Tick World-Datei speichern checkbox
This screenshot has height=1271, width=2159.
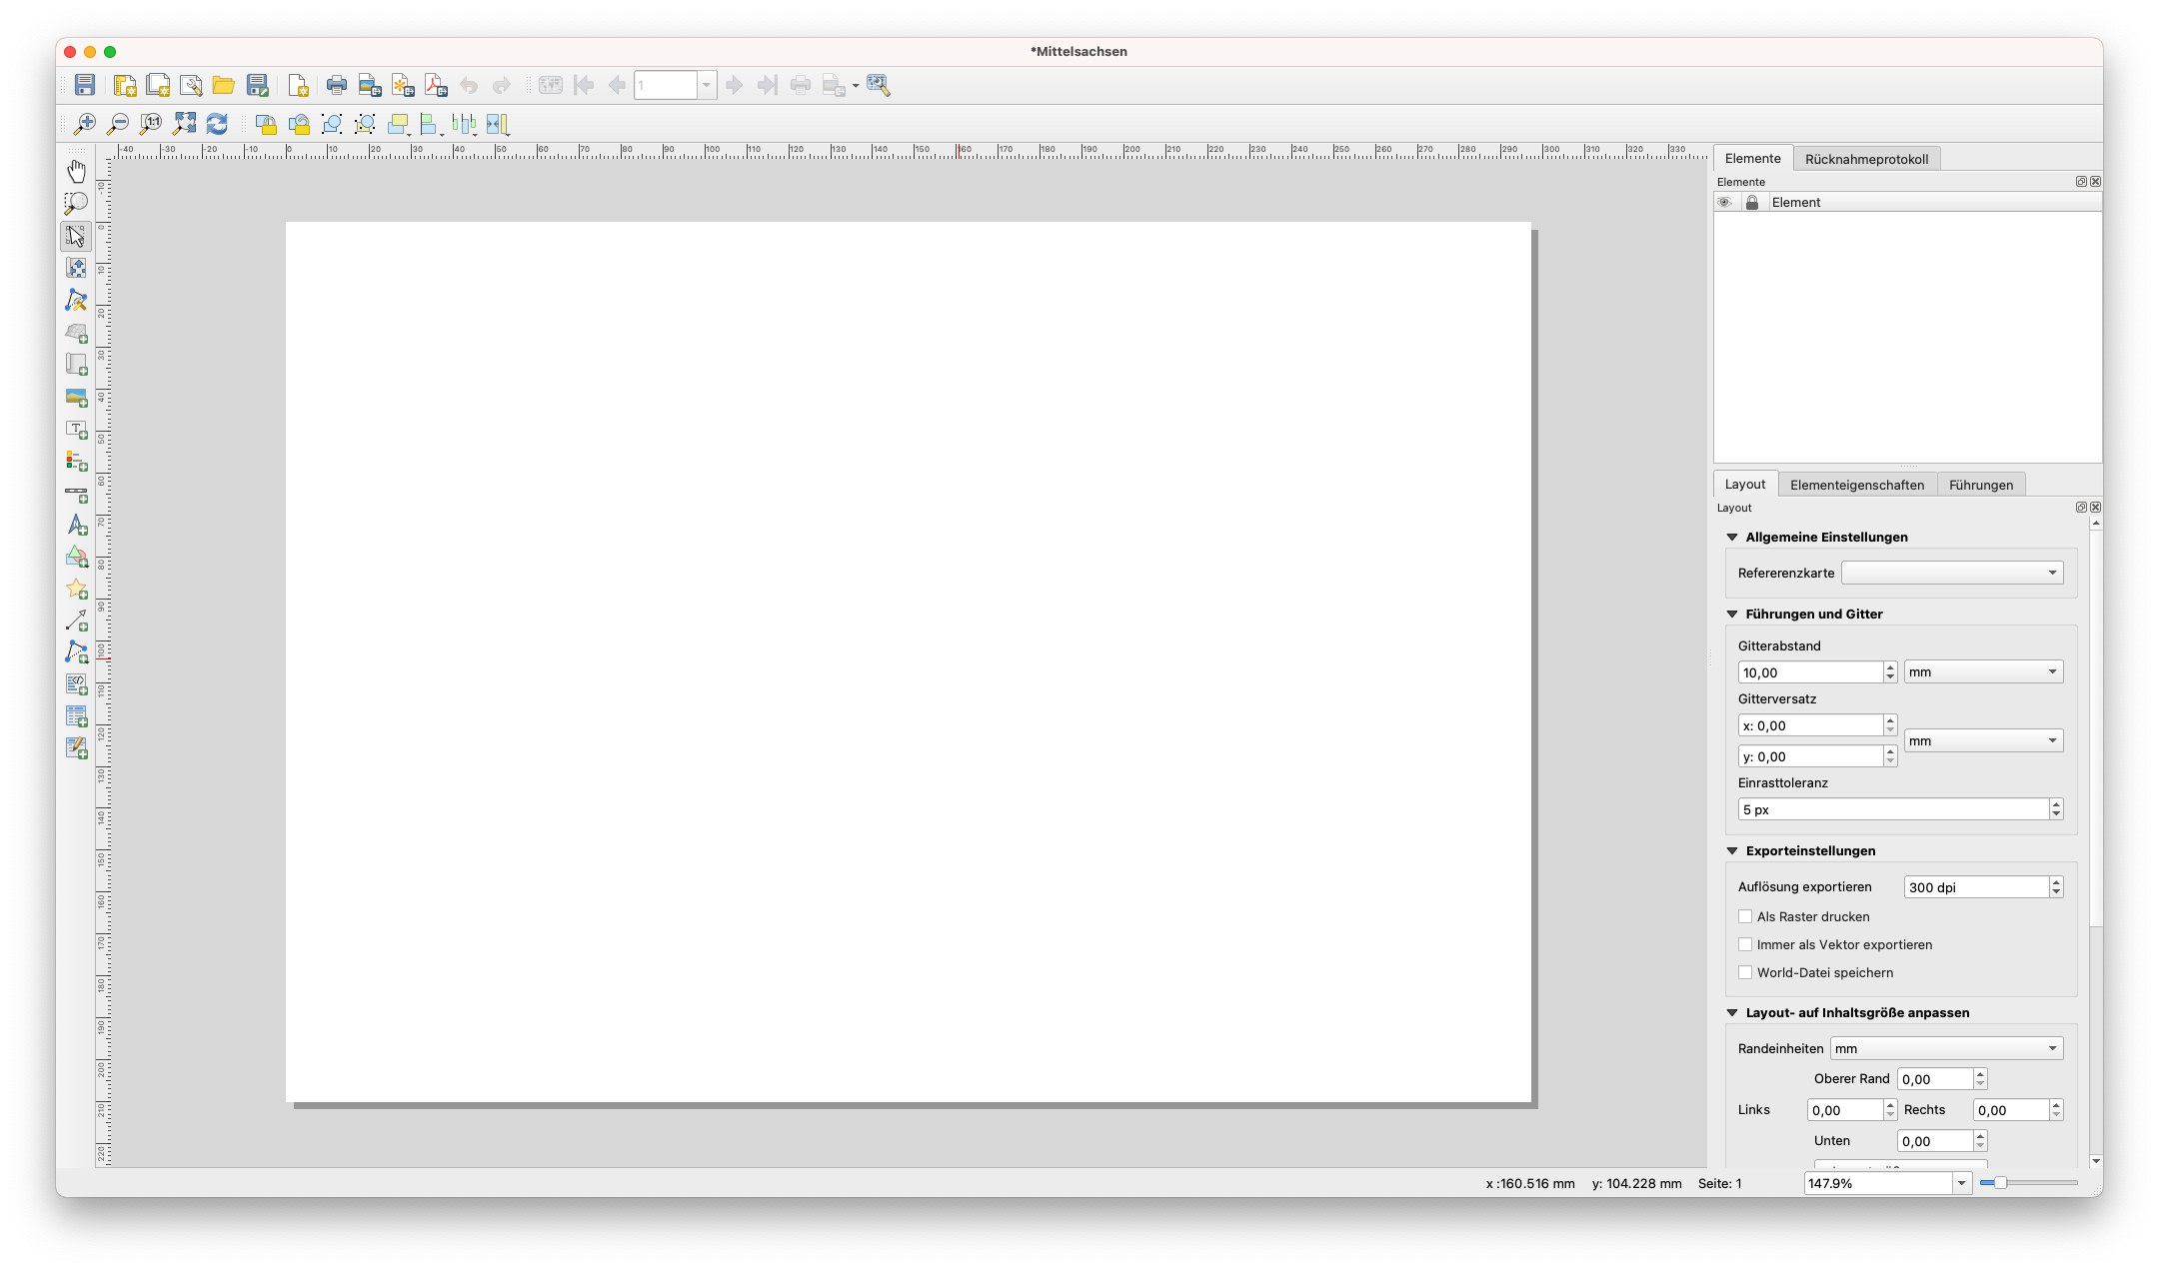pos(1745,972)
